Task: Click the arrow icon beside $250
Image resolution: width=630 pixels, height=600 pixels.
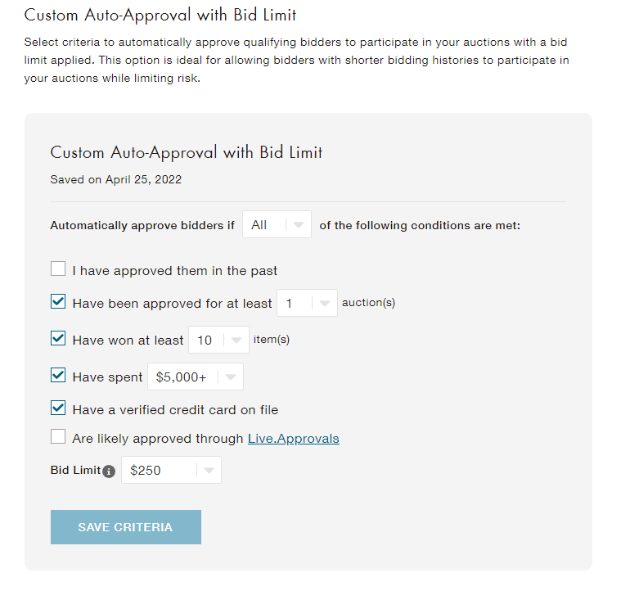Action: click(209, 470)
